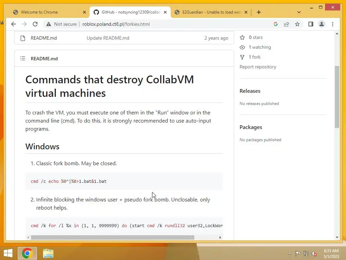Viewport: 346px width, 260px height.
Task: Click the Windows section heading
Action: pos(42,146)
